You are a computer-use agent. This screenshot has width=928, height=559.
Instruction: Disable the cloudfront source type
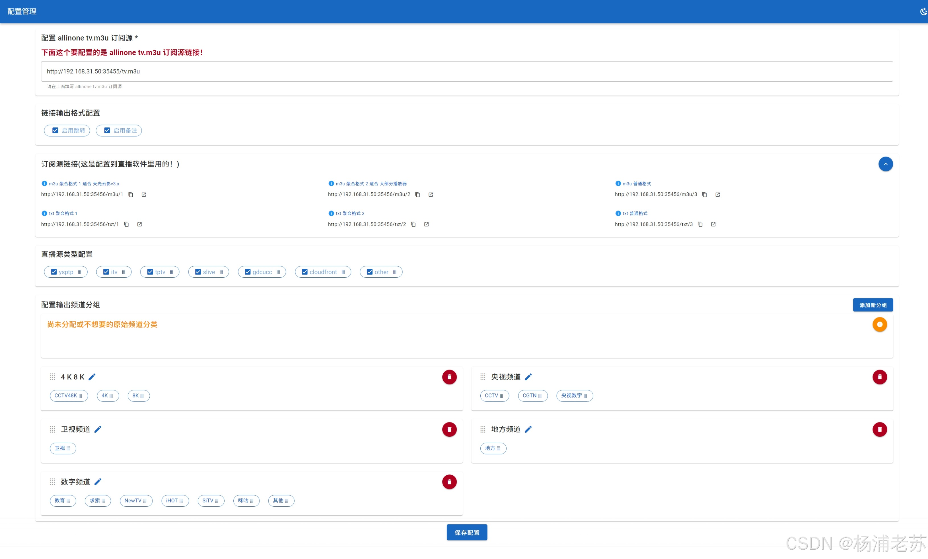click(x=305, y=272)
